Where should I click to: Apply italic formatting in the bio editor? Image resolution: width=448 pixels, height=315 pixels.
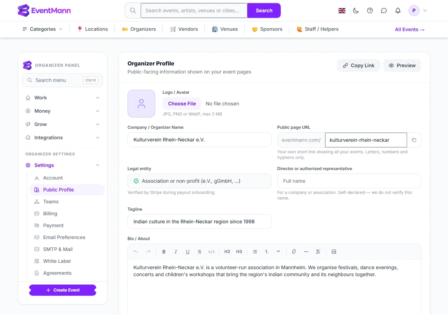(176, 252)
